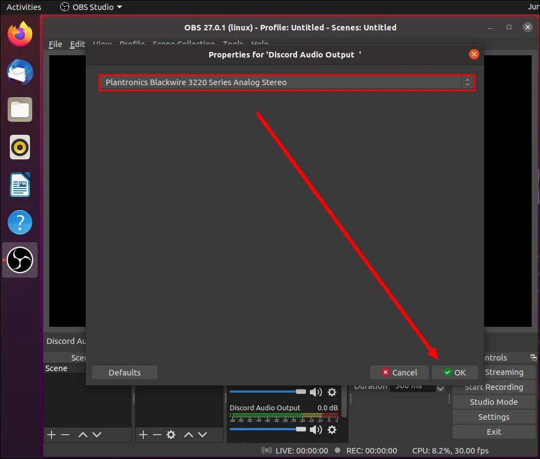Click the audio mixer vertical scrollbar
This screenshot has width=540, height=459.
[x=344, y=402]
